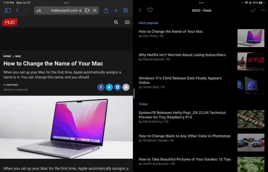The image size is (268, 172).
Task: Tap the feed app multitasking three-dots
Action: click(202, 3)
